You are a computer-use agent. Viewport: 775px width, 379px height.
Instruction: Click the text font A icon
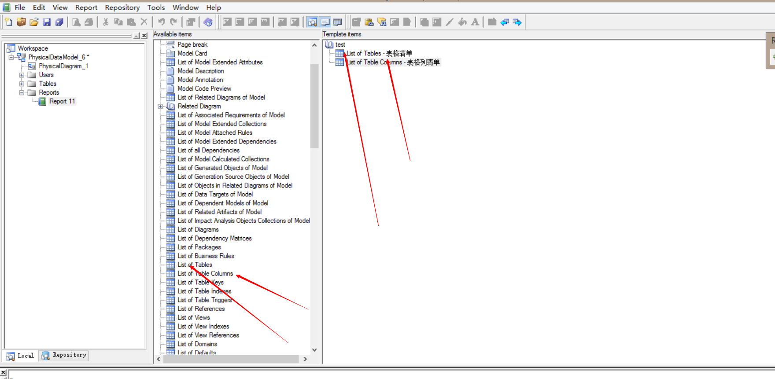click(475, 22)
